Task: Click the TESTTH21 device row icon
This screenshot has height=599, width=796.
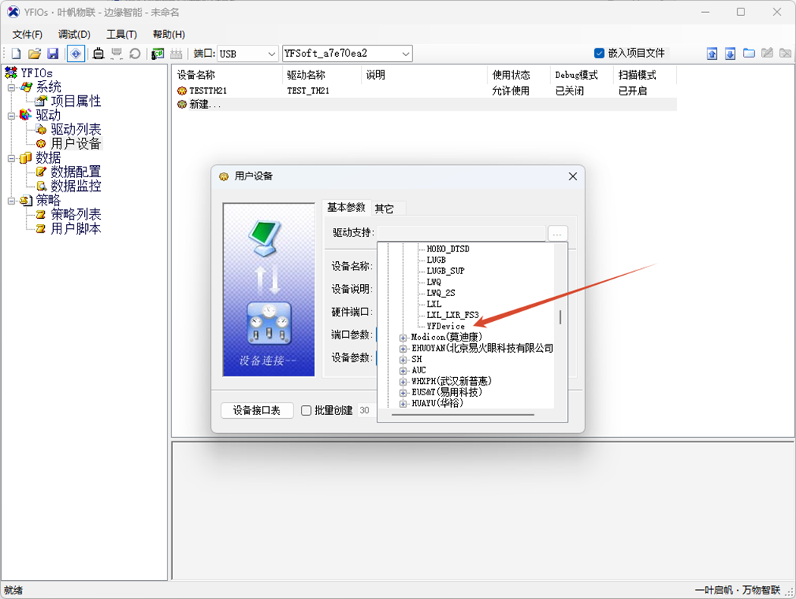Action: pos(182,91)
